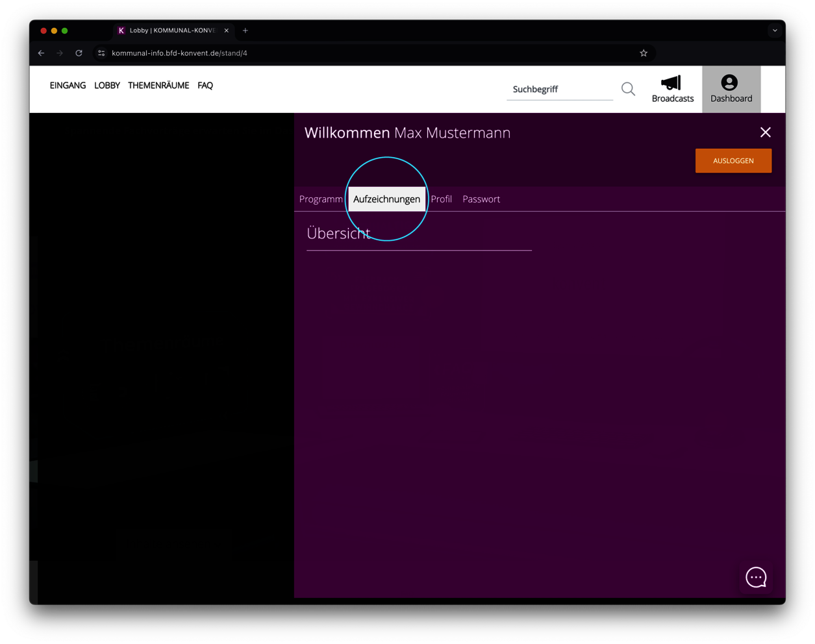815x644 pixels.
Task: Bookmark this page with star icon
Action: [x=644, y=53]
